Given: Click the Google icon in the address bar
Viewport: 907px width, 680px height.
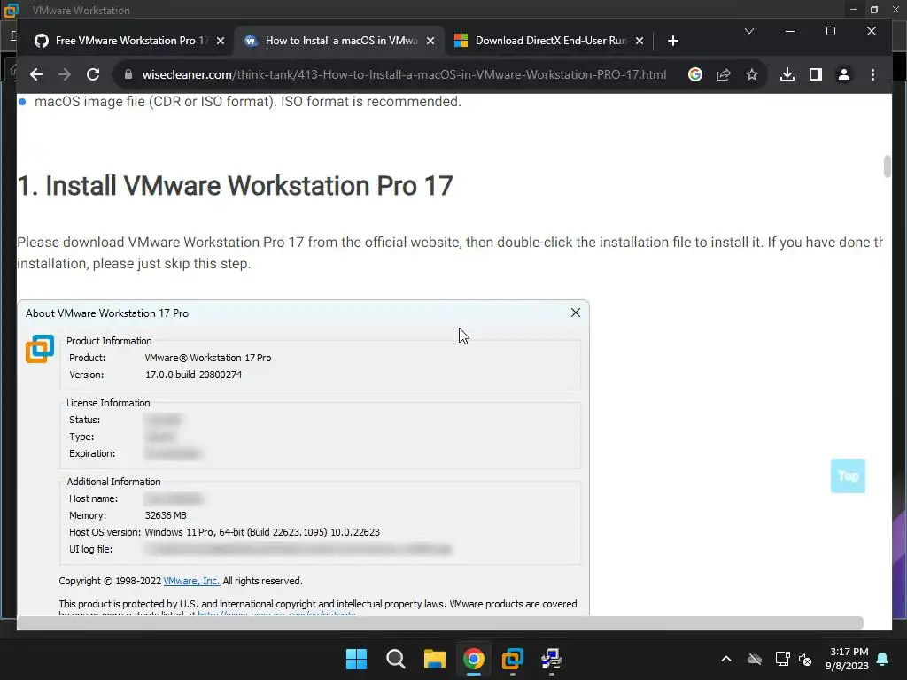Looking at the screenshot, I should (x=694, y=74).
